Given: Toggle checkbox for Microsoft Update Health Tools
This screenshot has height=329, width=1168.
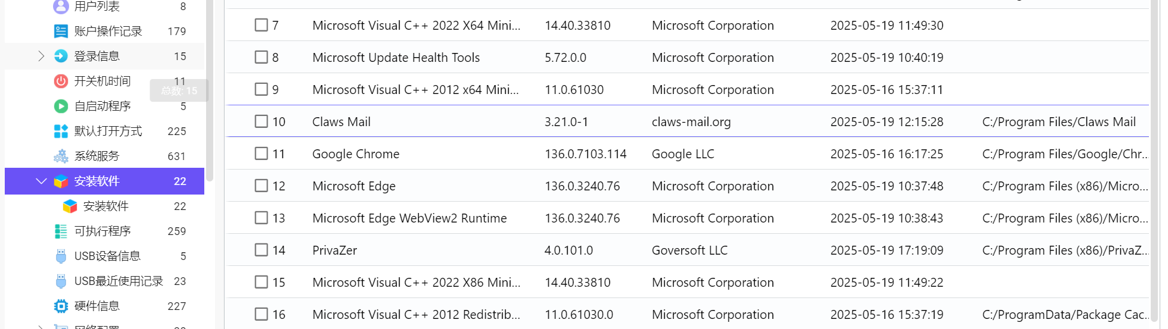Looking at the screenshot, I should (x=261, y=57).
